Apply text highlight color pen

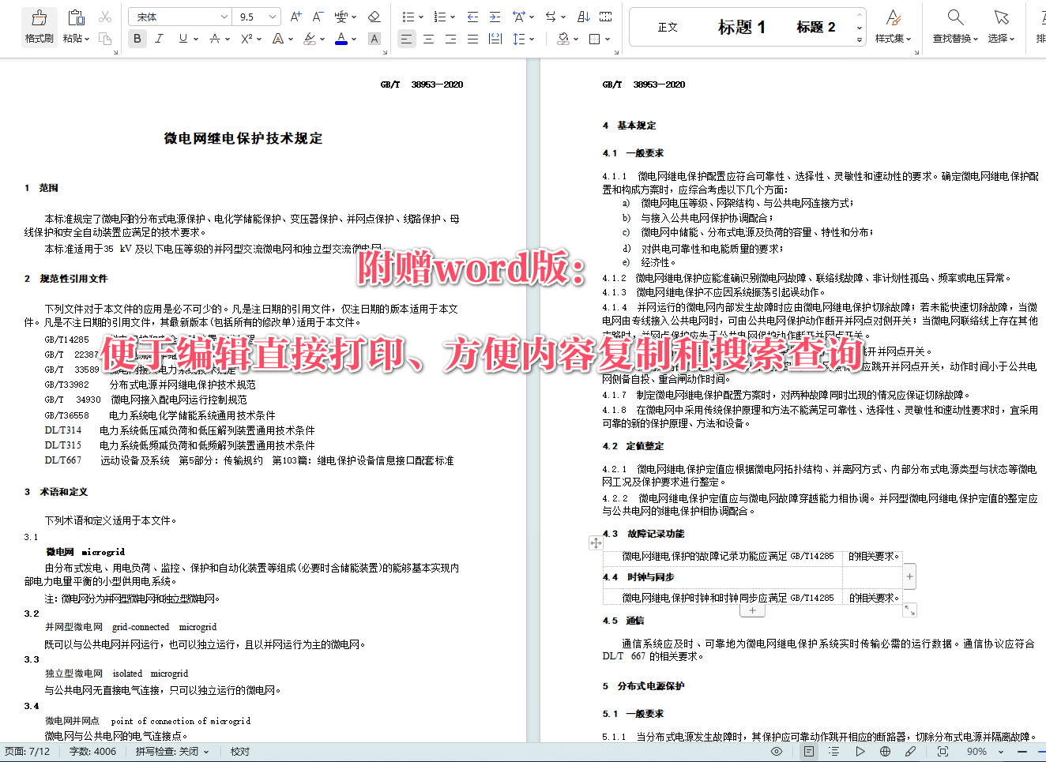(x=309, y=38)
